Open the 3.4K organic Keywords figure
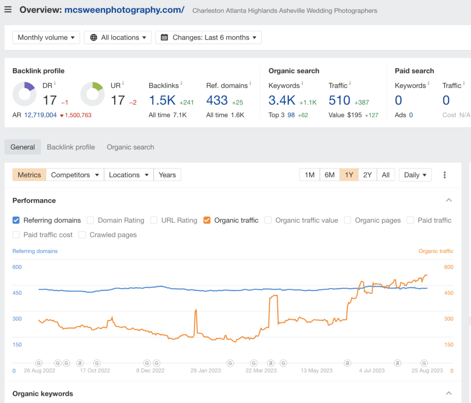471x403 pixels. (282, 100)
